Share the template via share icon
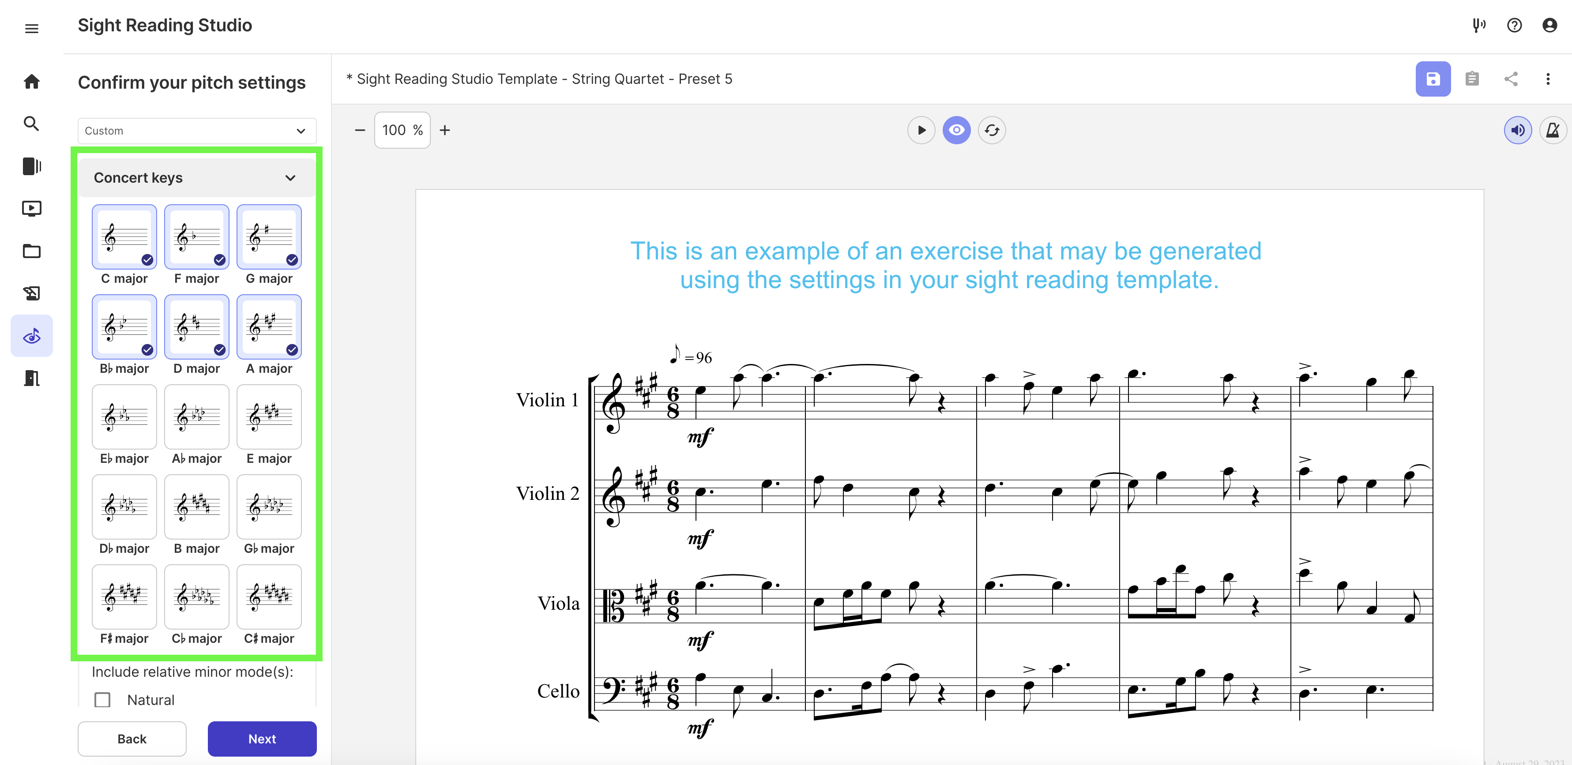This screenshot has width=1572, height=765. tap(1511, 79)
